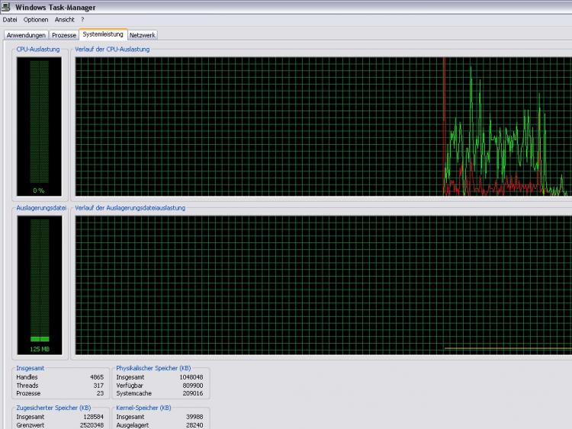Viewport: 572px width, 429px height.
Task: Click the Threads value 317
Action: [98, 386]
